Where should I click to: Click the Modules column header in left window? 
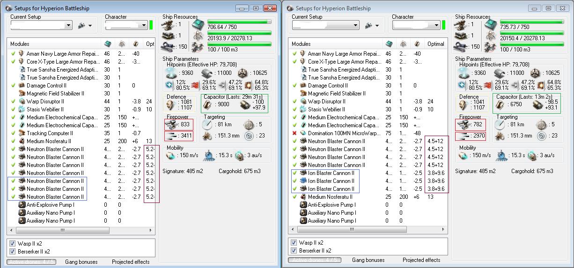click(x=54, y=44)
